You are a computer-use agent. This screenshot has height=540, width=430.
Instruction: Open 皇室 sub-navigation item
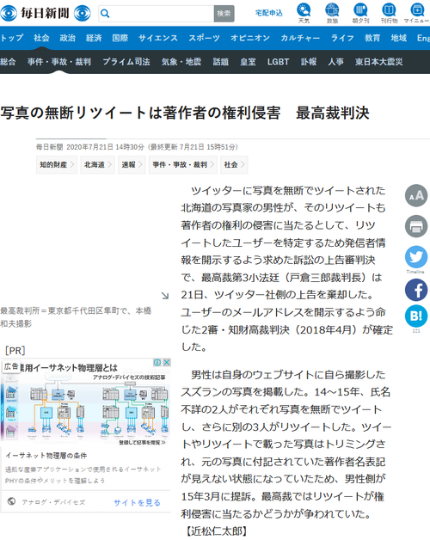(248, 62)
